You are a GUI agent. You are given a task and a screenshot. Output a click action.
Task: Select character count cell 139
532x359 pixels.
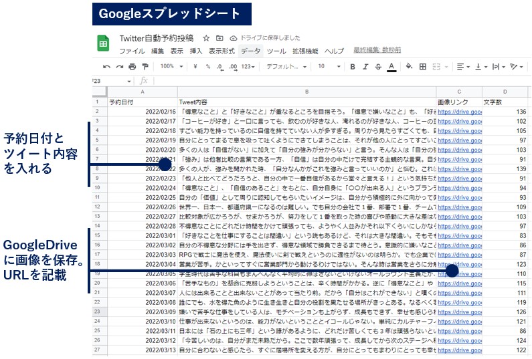click(x=505, y=169)
